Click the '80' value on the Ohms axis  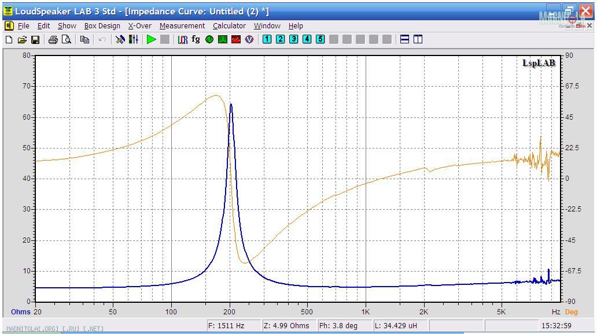click(26, 55)
